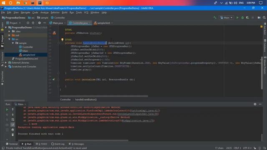Viewport: 267px width, 150px height.
Task: Open the TODO tool window
Action: coord(41,144)
